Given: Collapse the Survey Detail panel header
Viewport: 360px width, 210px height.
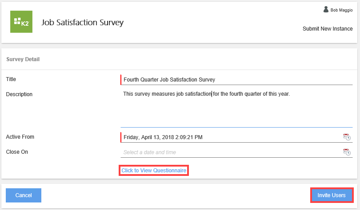Looking at the screenshot, I should (x=23, y=59).
